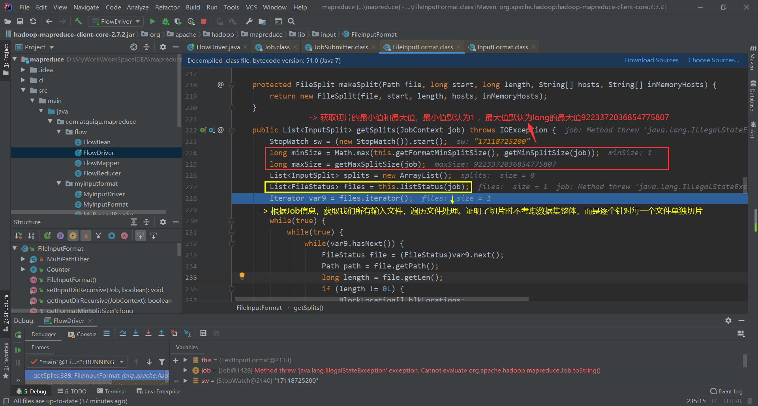Click Run to Cursor icon
Image resolution: width=758 pixels, height=406 pixels.
coord(188,333)
